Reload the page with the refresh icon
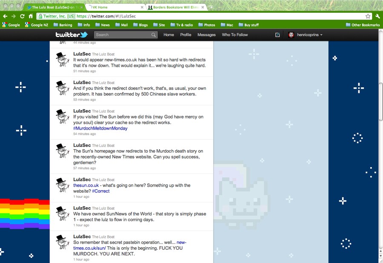This screenshot has width=383, height=263. (x=22, y=16)
